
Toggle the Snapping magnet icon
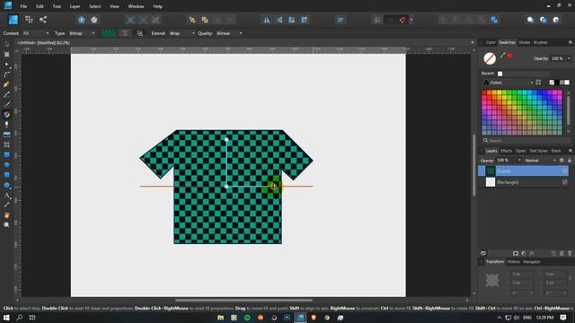(402, 20)
